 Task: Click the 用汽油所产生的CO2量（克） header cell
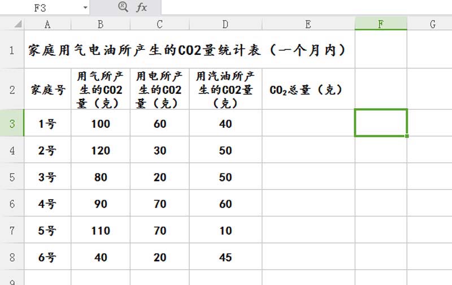tap(225, 89)
